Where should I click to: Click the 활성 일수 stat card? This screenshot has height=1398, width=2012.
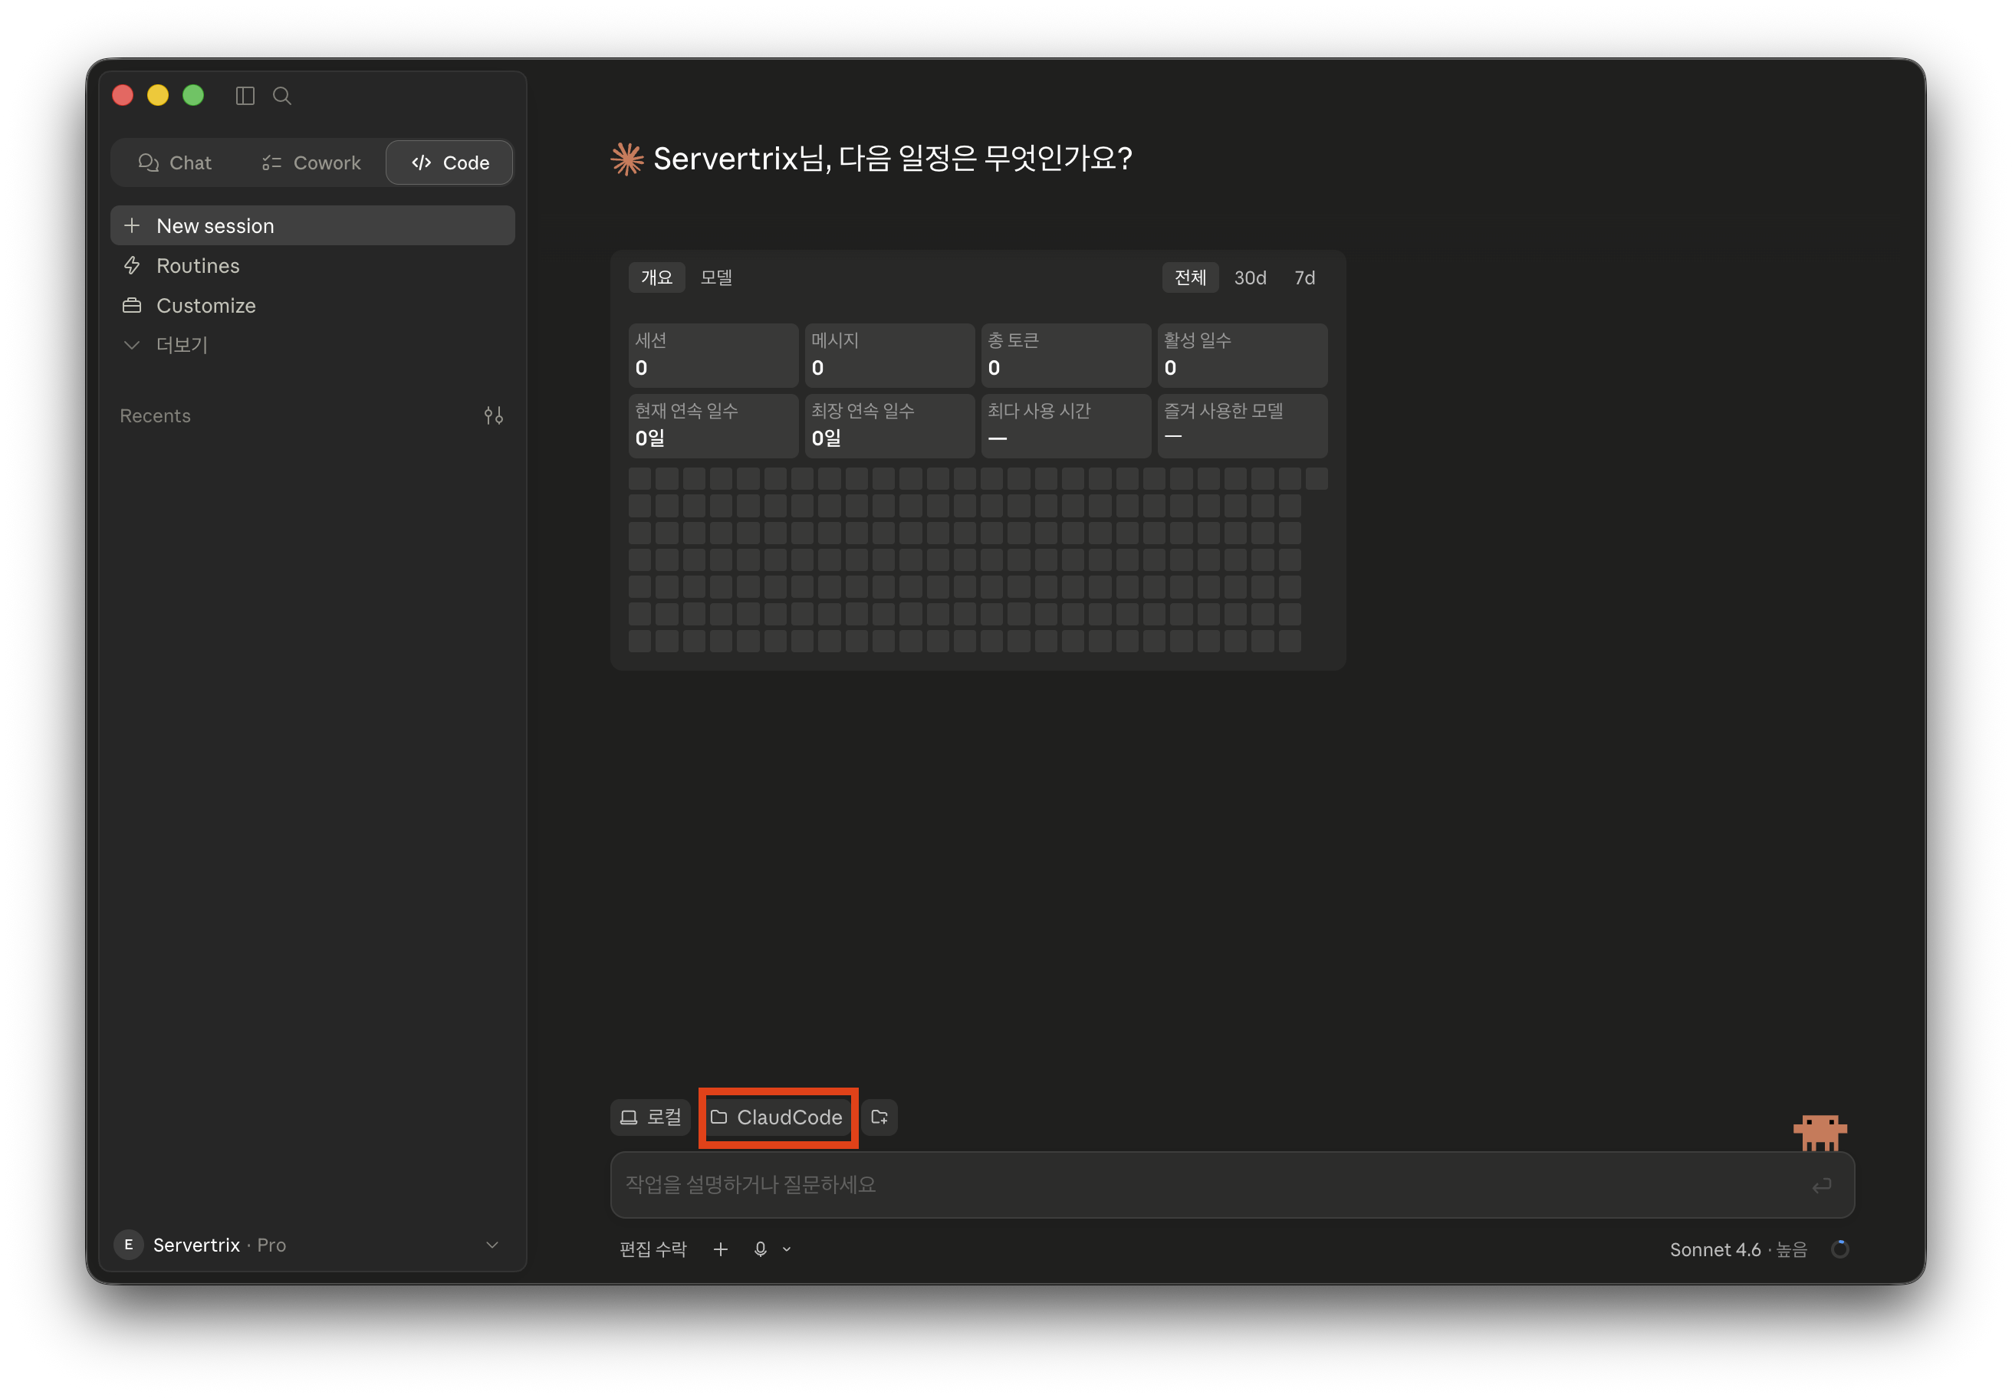tap(1241, 355)
